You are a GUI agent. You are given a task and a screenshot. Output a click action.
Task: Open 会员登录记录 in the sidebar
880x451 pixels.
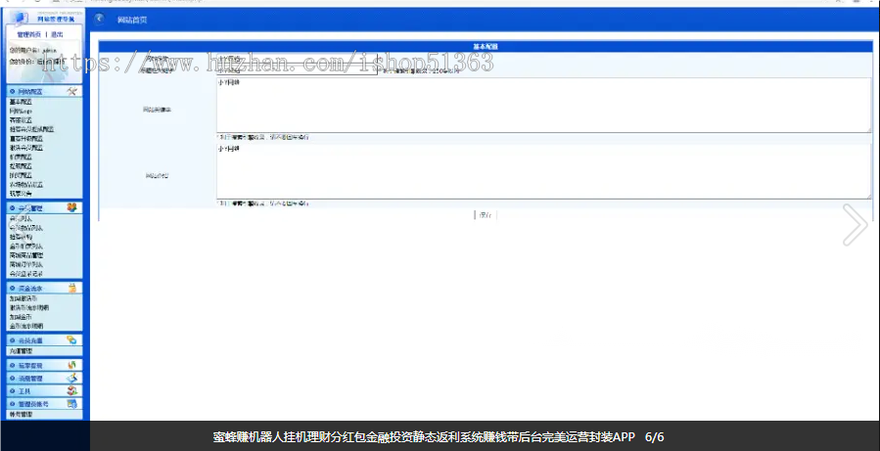click(26, 274)
